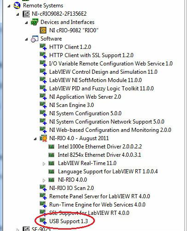Viewport: 187px width, 231px height.
Task: Select the Remote Systems label
Action: pyautogui.click(x=43, y=6)
